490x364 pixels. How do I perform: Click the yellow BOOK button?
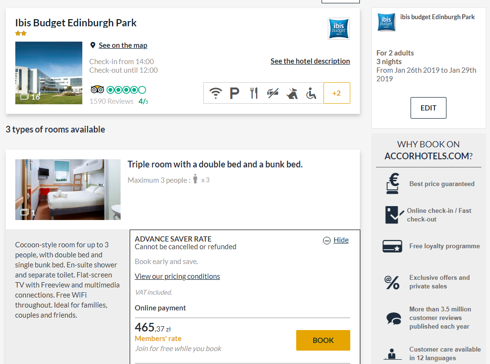323,340
